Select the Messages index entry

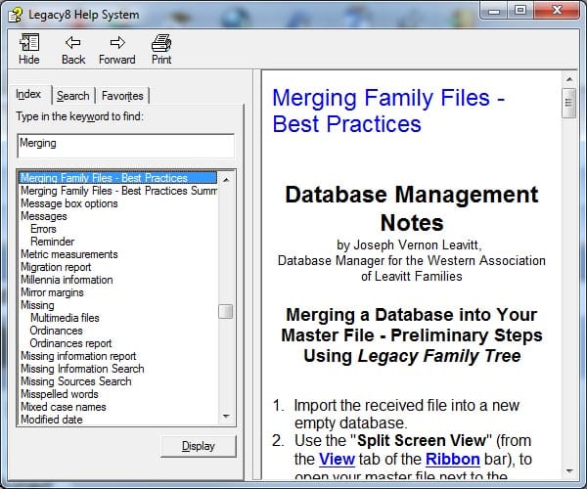(x=44, y=216)
